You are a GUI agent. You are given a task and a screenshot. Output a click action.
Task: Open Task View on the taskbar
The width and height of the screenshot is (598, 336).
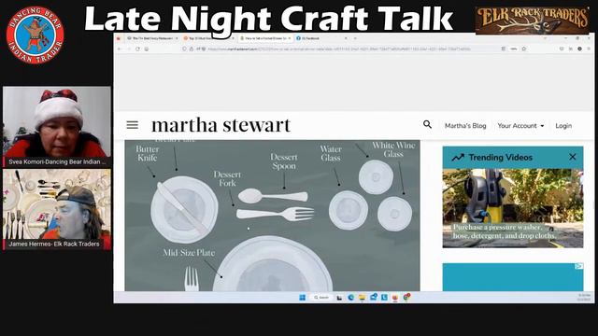pyautogui.click(x=339, y=298)
